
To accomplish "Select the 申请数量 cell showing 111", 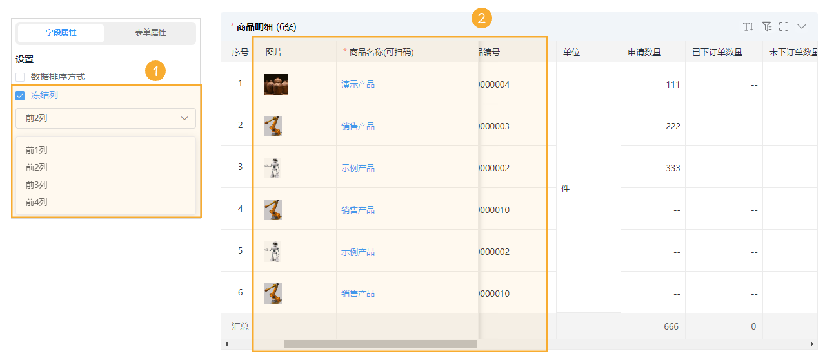I will coord(653,84).
